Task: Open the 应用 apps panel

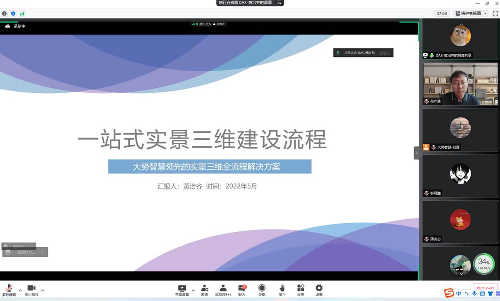Action: click(x=301, y=289)
